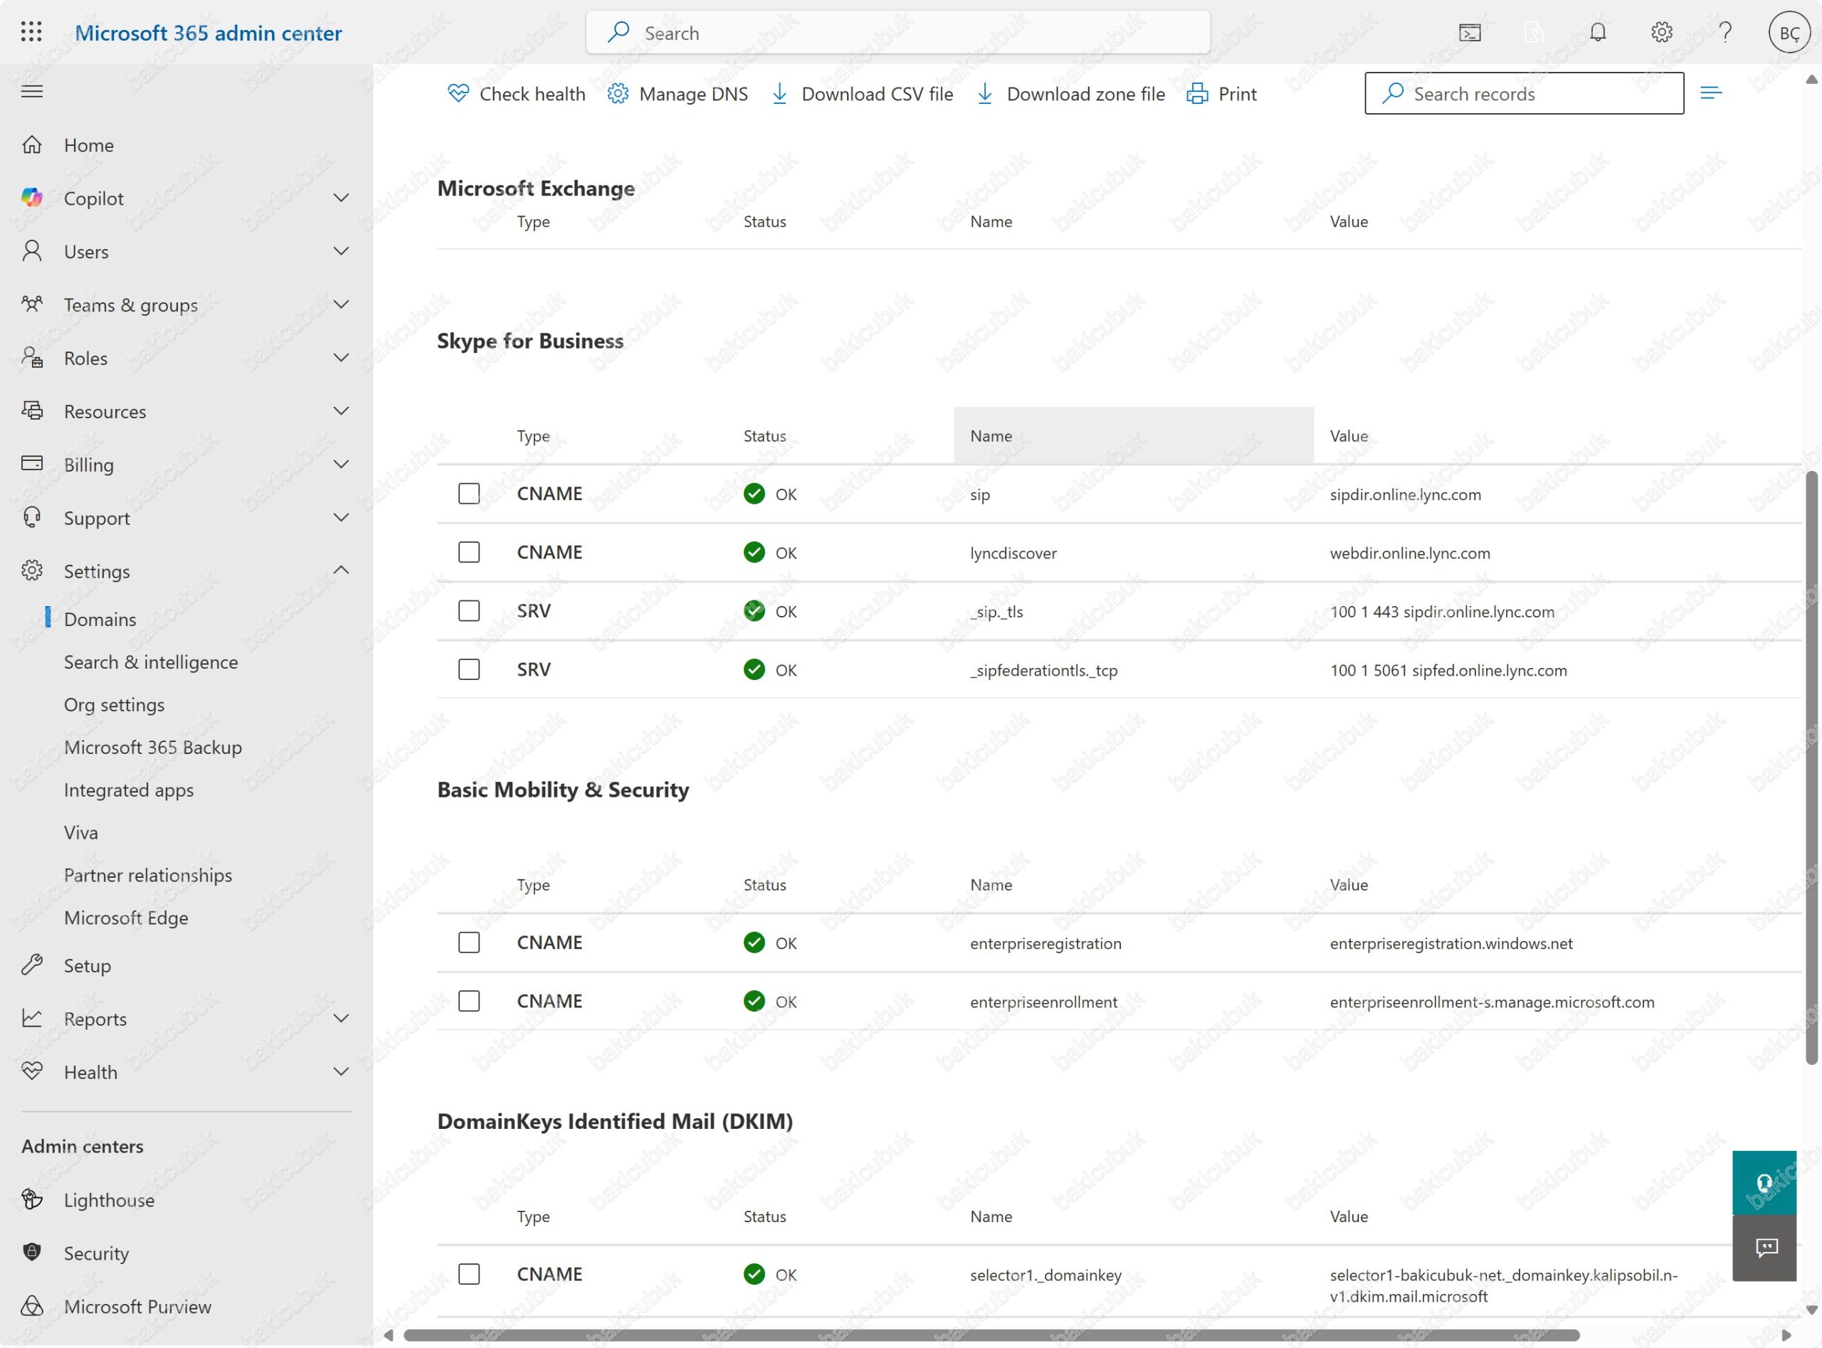This screenshot has width=1822, height=1348.
Task: Open the help and support headset widget
Action: (1763, 1183)
